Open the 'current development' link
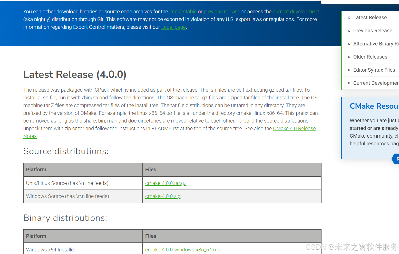The height and width of the screenshot is (254, 399). click(x=296, y=12)
